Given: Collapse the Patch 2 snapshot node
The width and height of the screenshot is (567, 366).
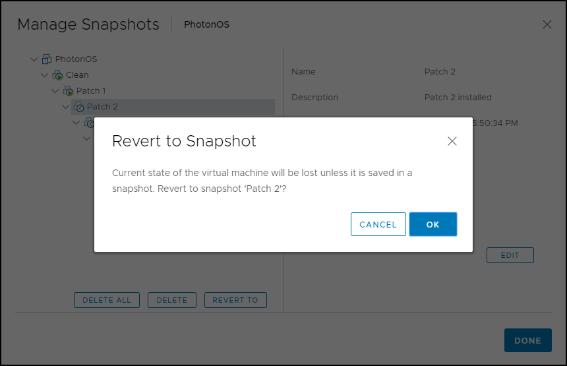Looking at the screenshot, I should [66, 107].
